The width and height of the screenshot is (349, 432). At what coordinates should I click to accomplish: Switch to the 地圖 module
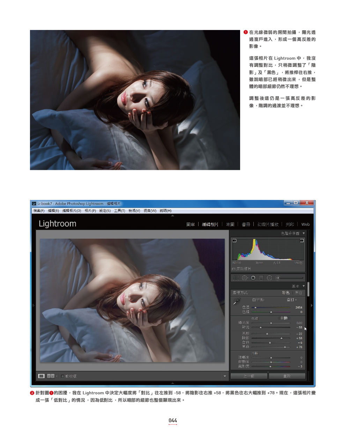tap(230, 224)
